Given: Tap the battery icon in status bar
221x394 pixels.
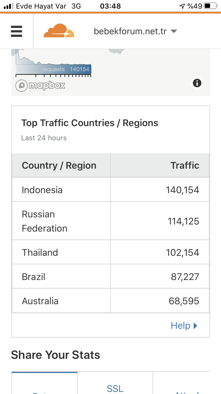Looking at the screenshot, I should pos(210,6).
